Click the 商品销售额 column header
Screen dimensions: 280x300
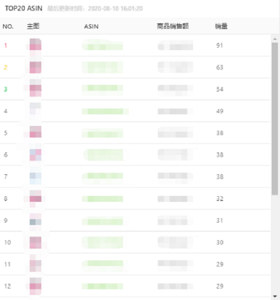173,26
